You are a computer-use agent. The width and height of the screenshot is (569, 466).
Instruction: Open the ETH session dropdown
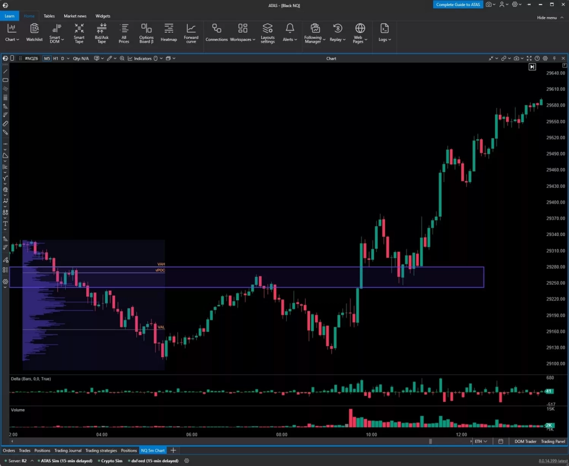pyautogui.click(x=481, y=441)
